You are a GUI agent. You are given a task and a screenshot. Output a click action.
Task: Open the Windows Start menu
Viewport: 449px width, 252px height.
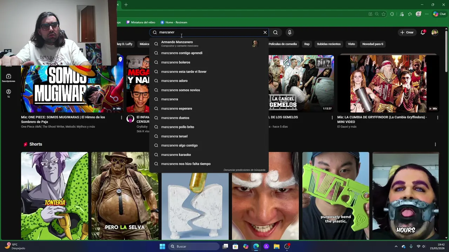click(162, 246)
